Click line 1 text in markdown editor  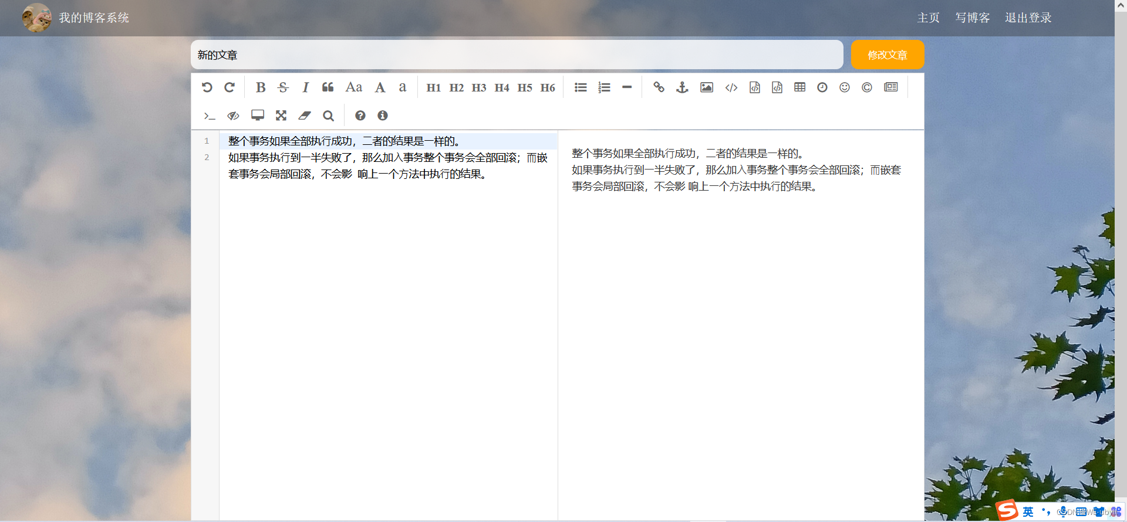click(x=344, y=141)
